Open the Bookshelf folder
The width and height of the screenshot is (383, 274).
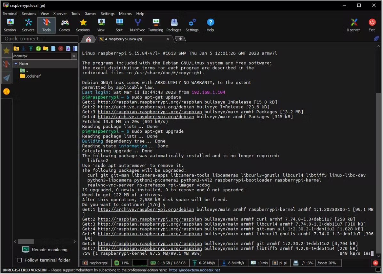pyautogui.click(x=30, y=76)
